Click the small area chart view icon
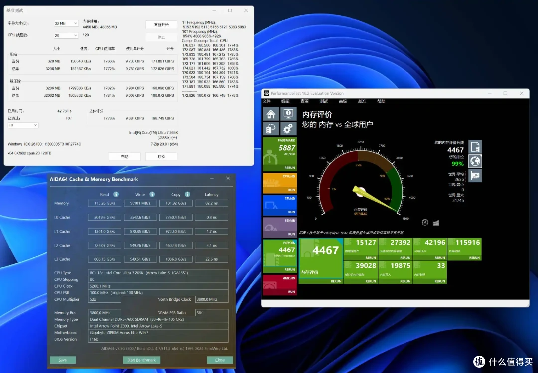538x373 pixels. [436, 223]
